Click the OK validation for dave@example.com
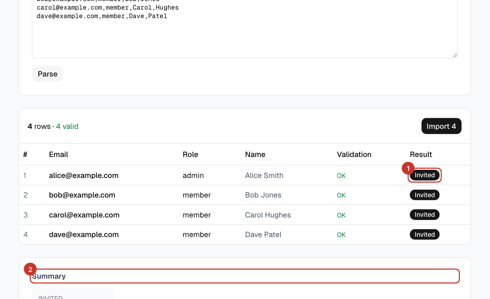Viewport: 490px width, 299px height. [341, 235]
